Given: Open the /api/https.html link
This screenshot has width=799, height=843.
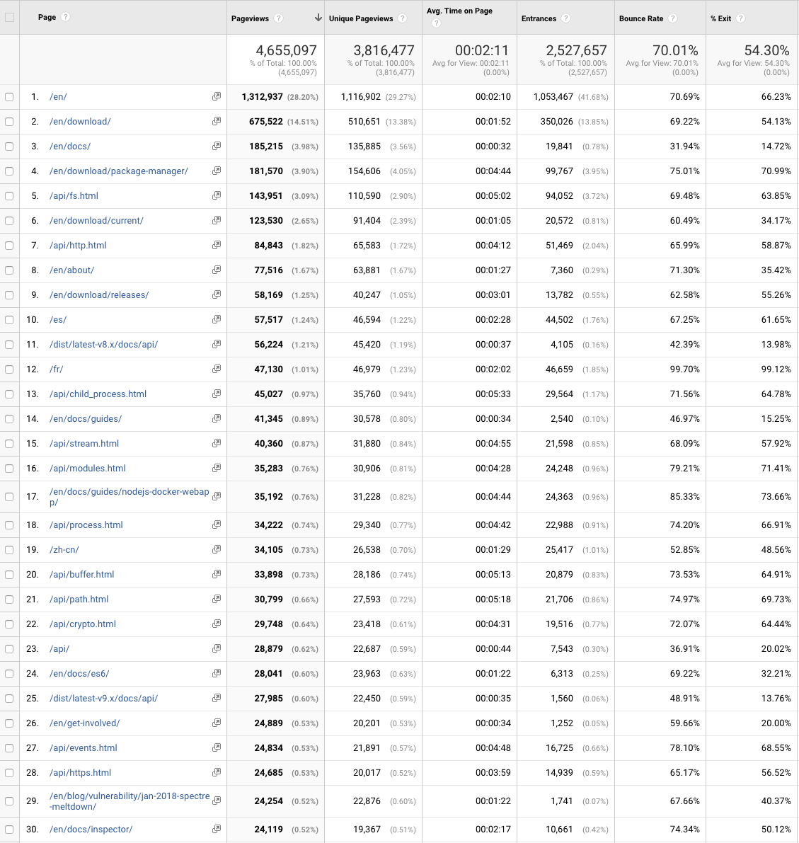Looking at the screenshot, I should point(80,772).
